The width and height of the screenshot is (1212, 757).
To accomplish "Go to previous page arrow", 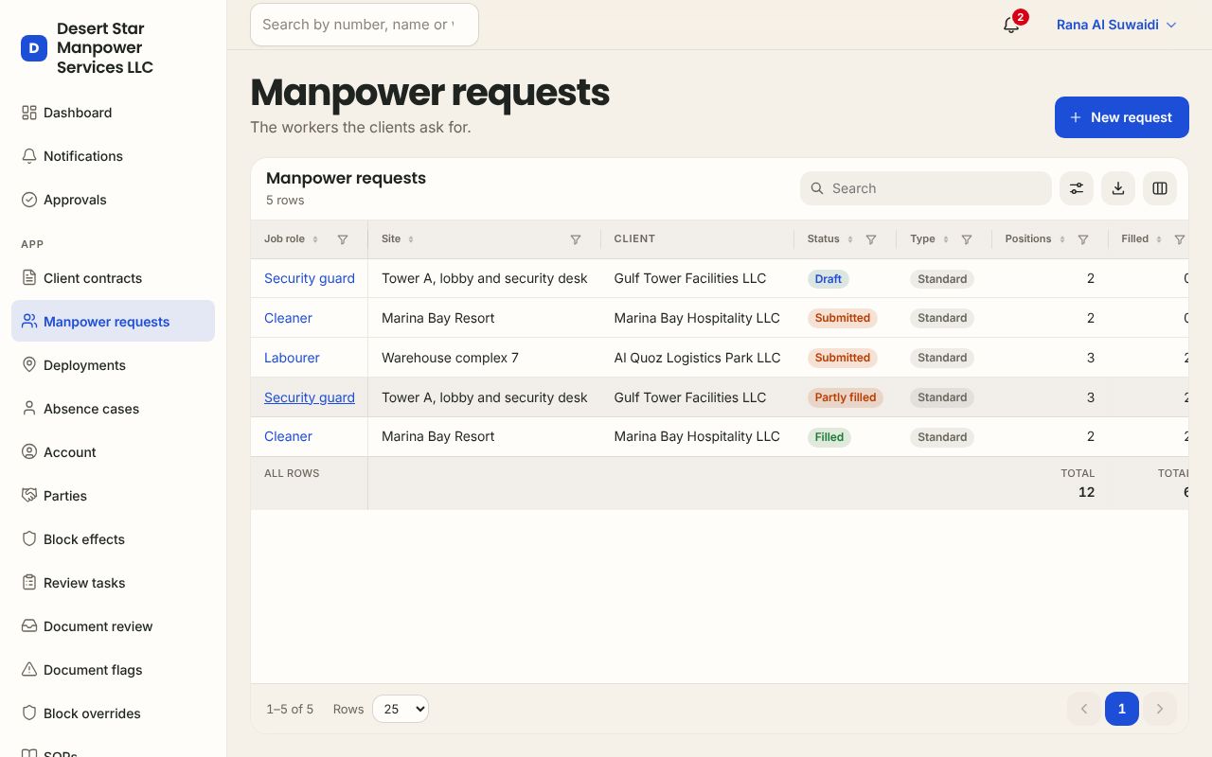I will coord(1084,709).
